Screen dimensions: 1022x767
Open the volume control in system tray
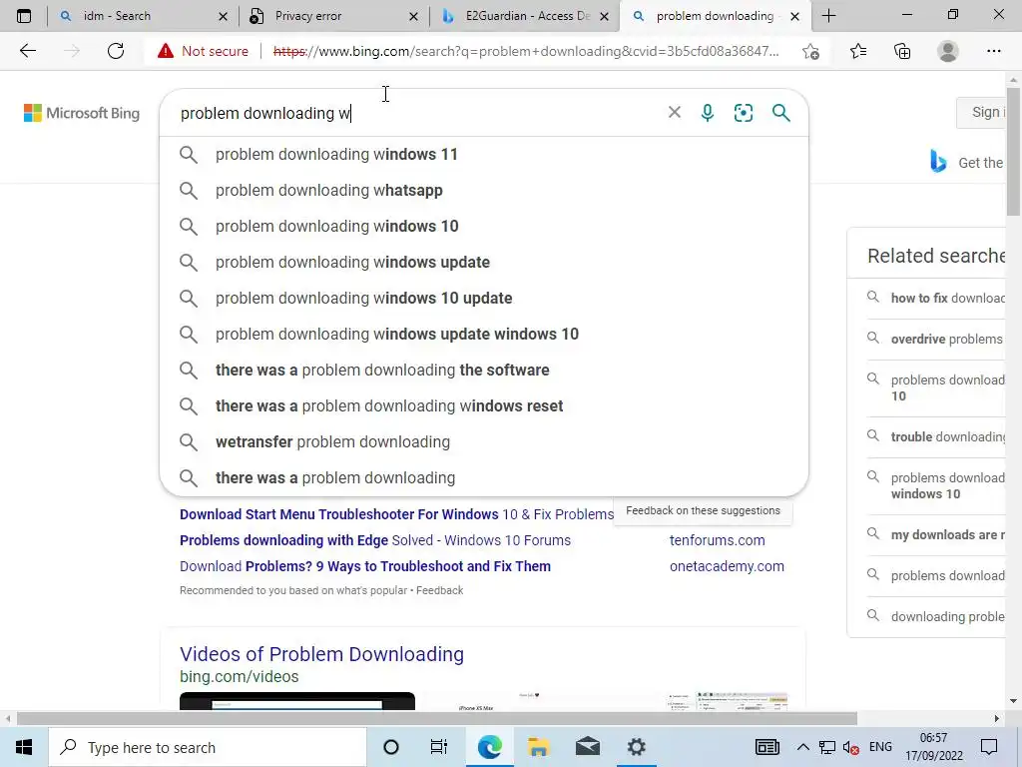(850, 747)
